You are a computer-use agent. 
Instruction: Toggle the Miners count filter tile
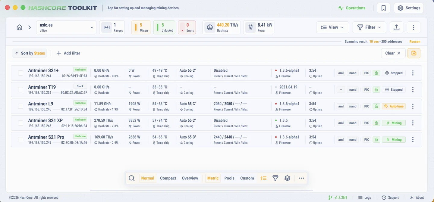pyautogui.click(x=141, y=27)
